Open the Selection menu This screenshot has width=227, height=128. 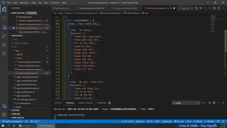click(24, 2)
